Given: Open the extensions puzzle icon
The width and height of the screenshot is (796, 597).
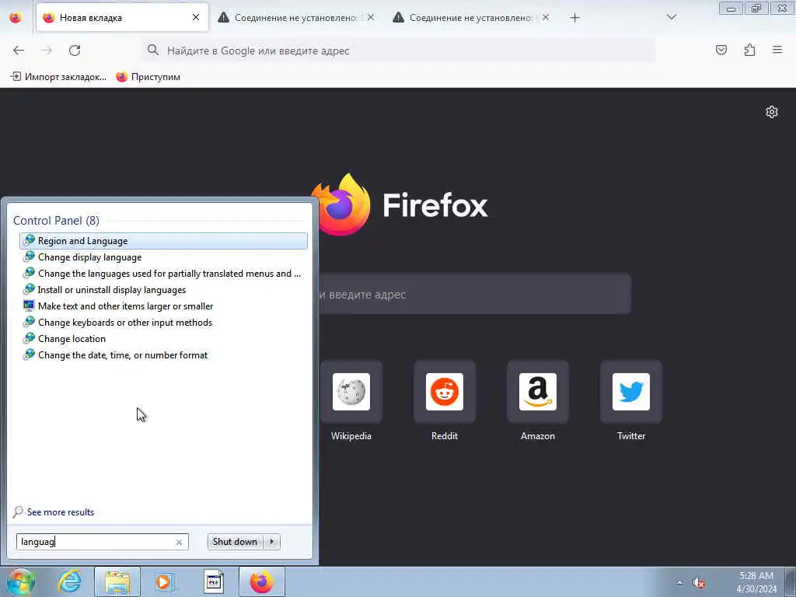Looking at the screenshot, I should [749, 50].
